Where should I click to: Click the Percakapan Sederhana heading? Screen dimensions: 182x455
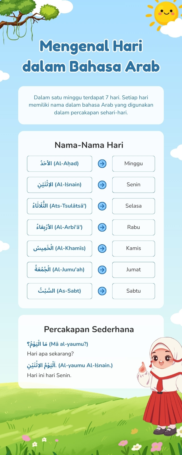coord(89,329)
